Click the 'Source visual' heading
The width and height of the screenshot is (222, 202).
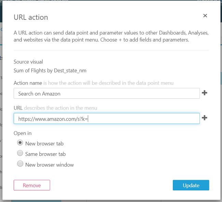click(x=28, y=62)
